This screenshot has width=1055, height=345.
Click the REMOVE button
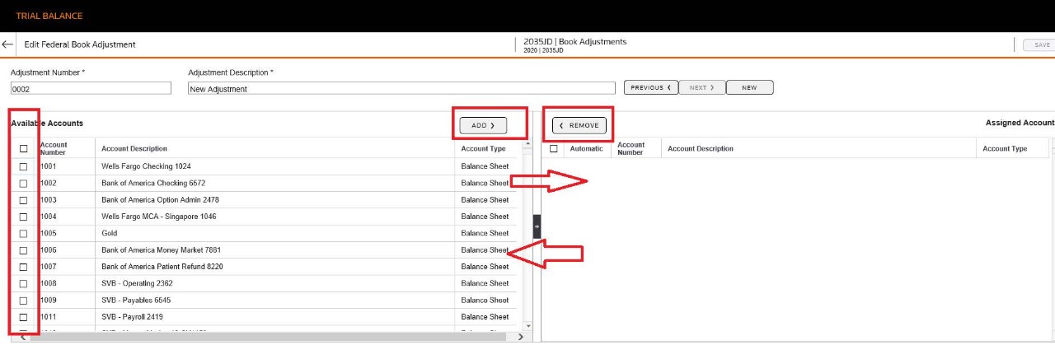579,126
